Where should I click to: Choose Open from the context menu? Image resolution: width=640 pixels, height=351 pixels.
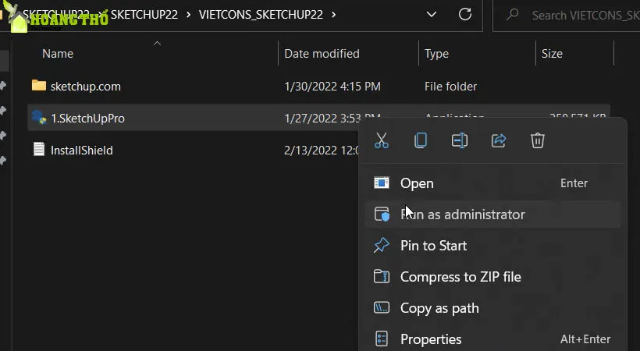492,183
